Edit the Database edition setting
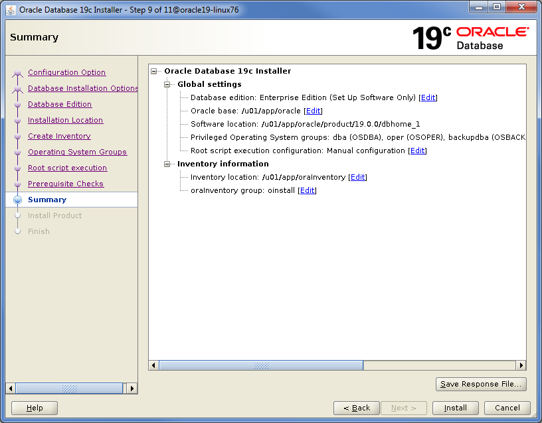Image resolution: width=542 pixels, height=423 pixels. 428,97
